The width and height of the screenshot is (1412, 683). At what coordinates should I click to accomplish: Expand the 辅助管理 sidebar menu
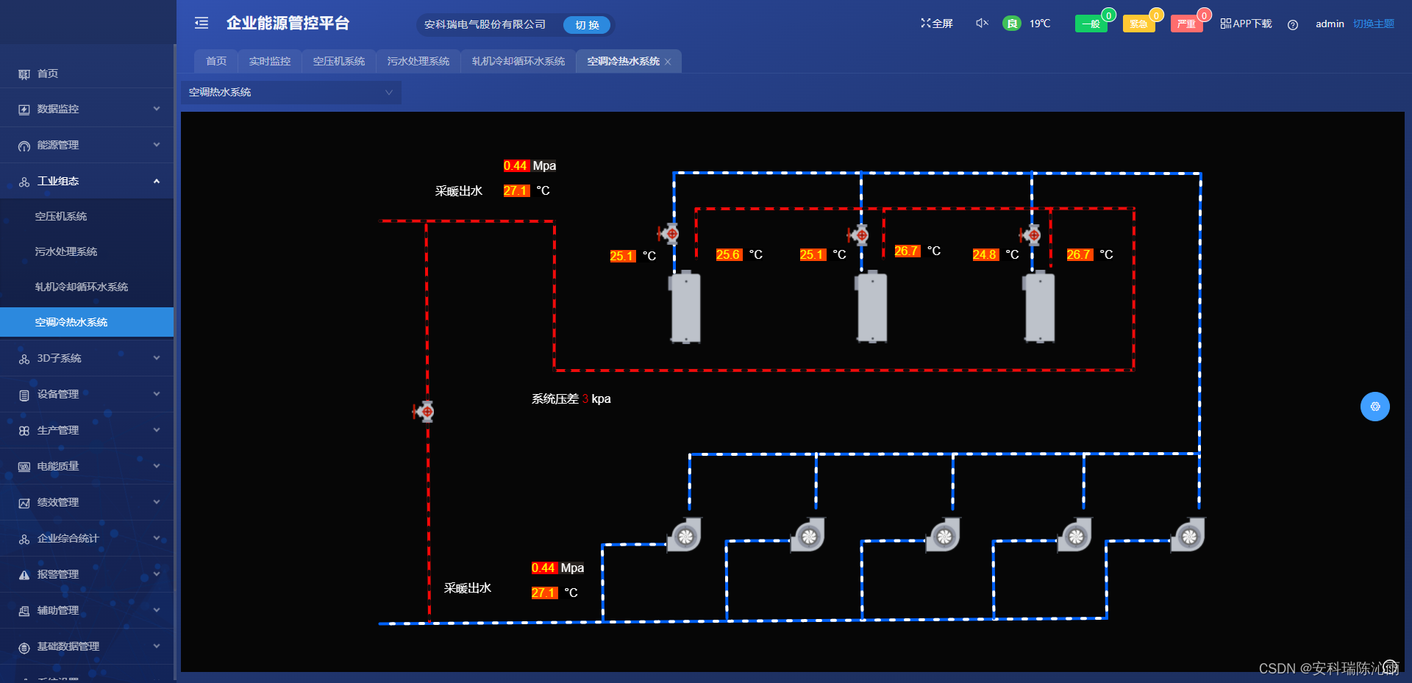point(87,610)
